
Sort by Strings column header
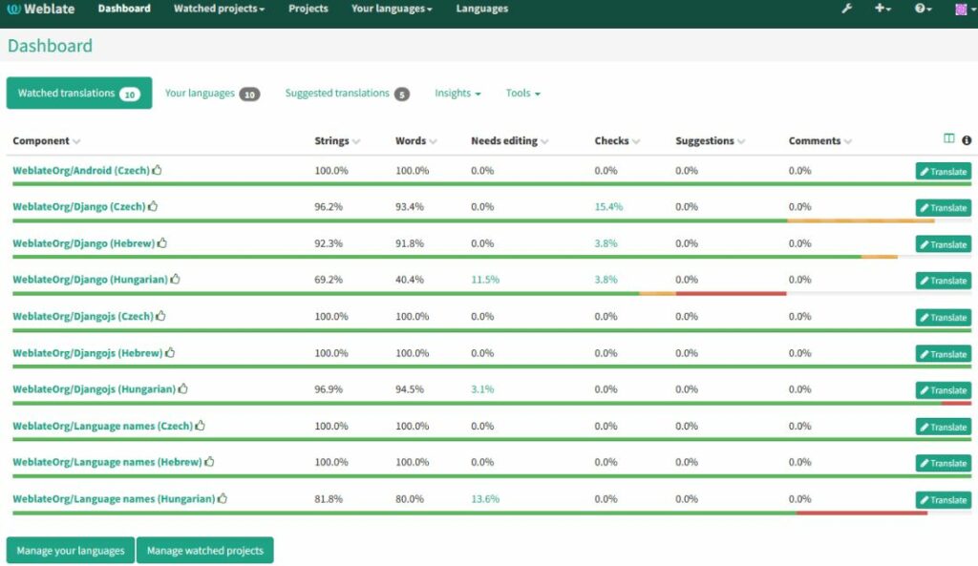(337, 141)
